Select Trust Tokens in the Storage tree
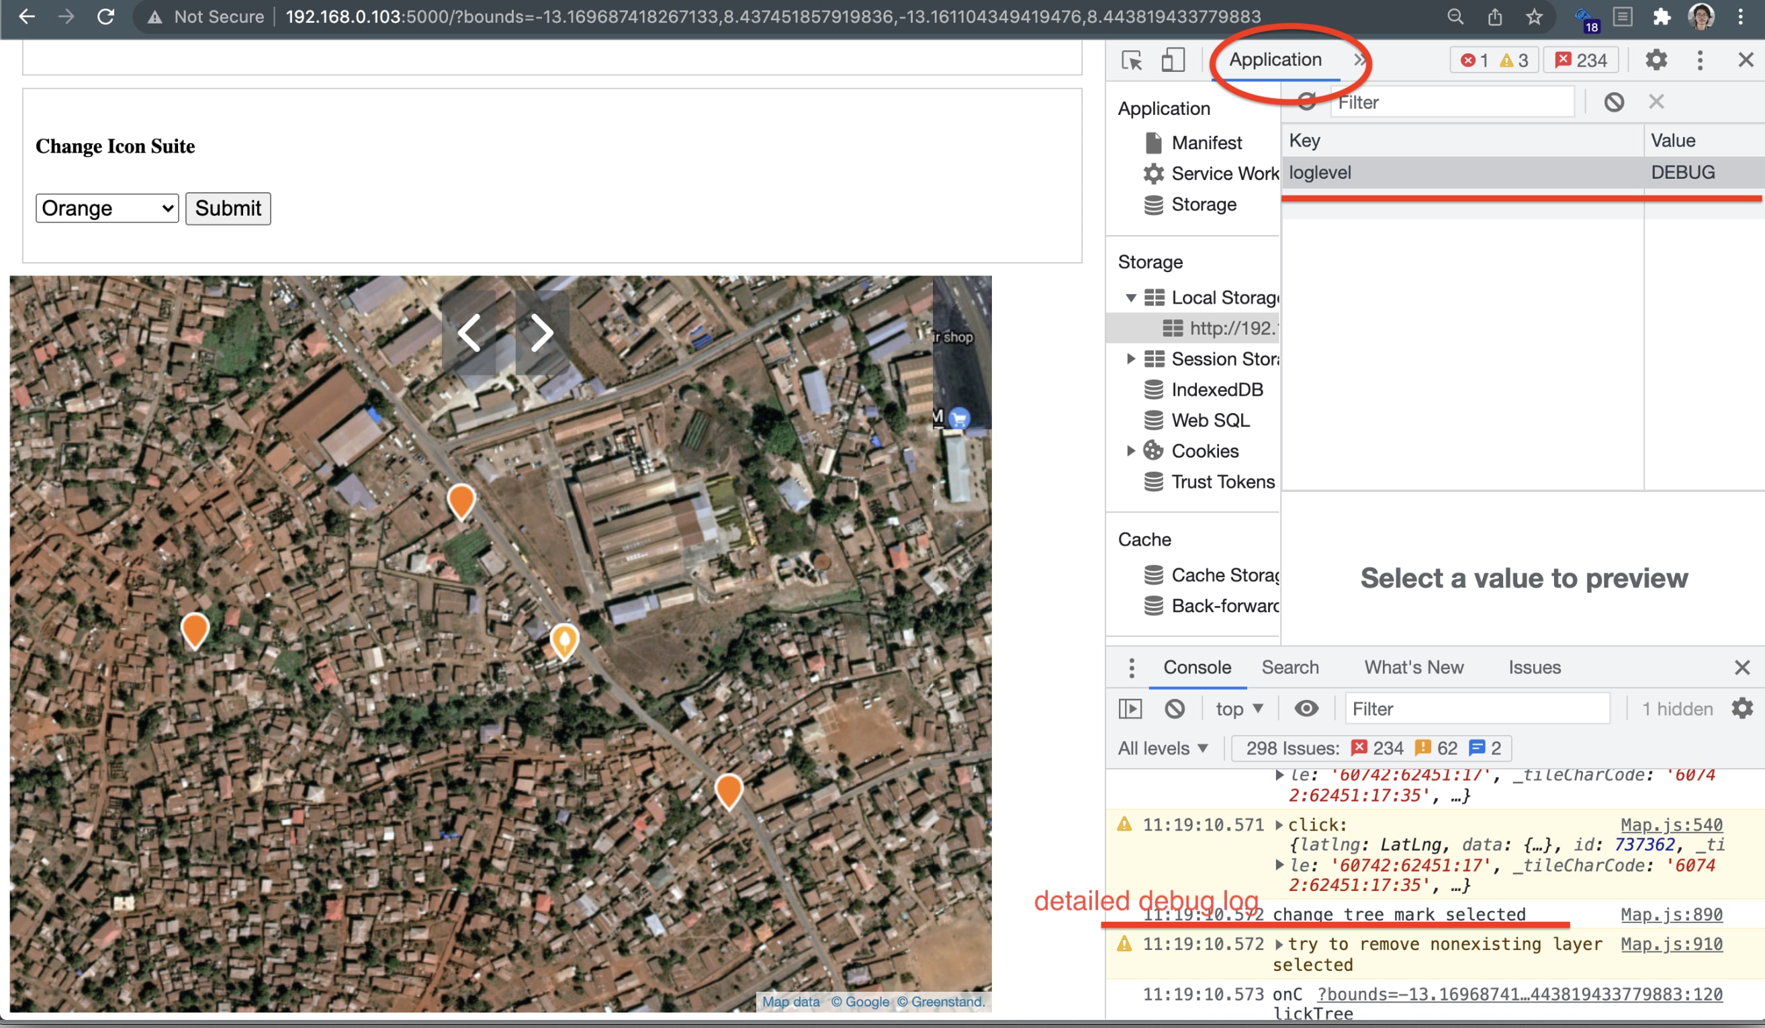Image resolution: width=1765 pixels, height=1028 pixels. (1209, 482)
